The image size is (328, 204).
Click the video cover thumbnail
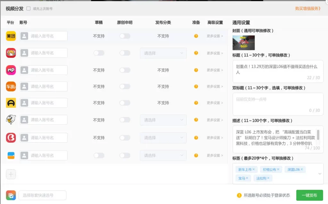tap(243, 43)
